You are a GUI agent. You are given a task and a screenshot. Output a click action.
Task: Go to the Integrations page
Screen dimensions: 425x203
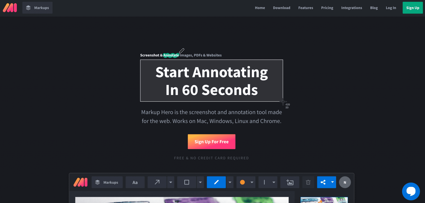pyautogui.click(x=351, y=8)
